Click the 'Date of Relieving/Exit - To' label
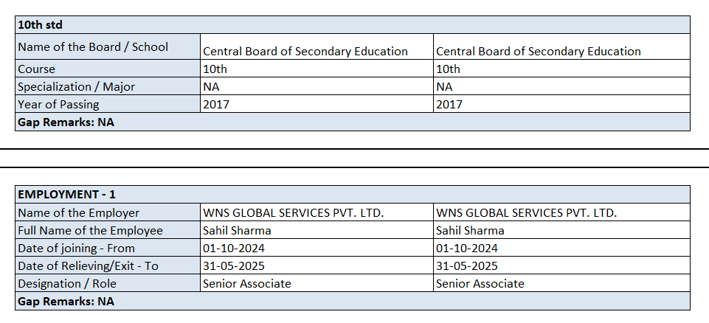709x323 pixels. 89,265
